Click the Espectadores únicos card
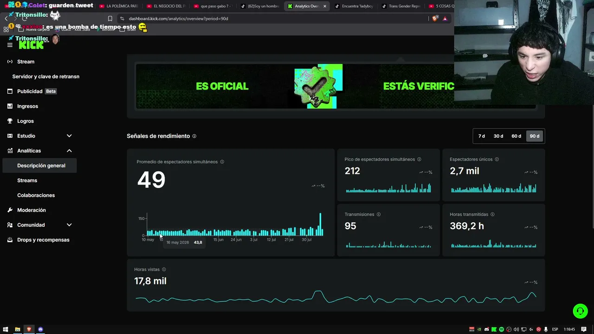 tap(493, 174)
